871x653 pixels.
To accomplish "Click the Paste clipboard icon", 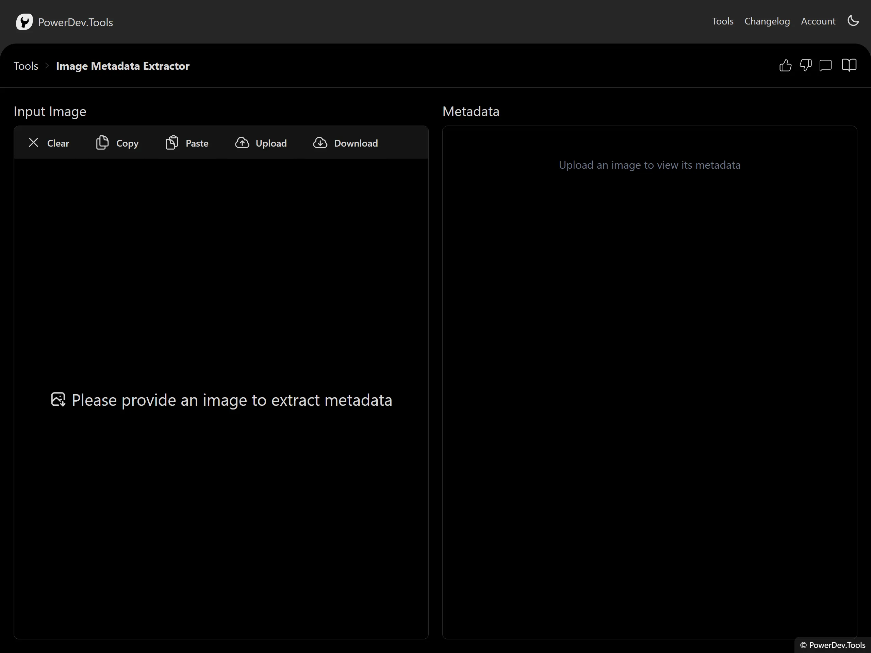I will point(172,143).
